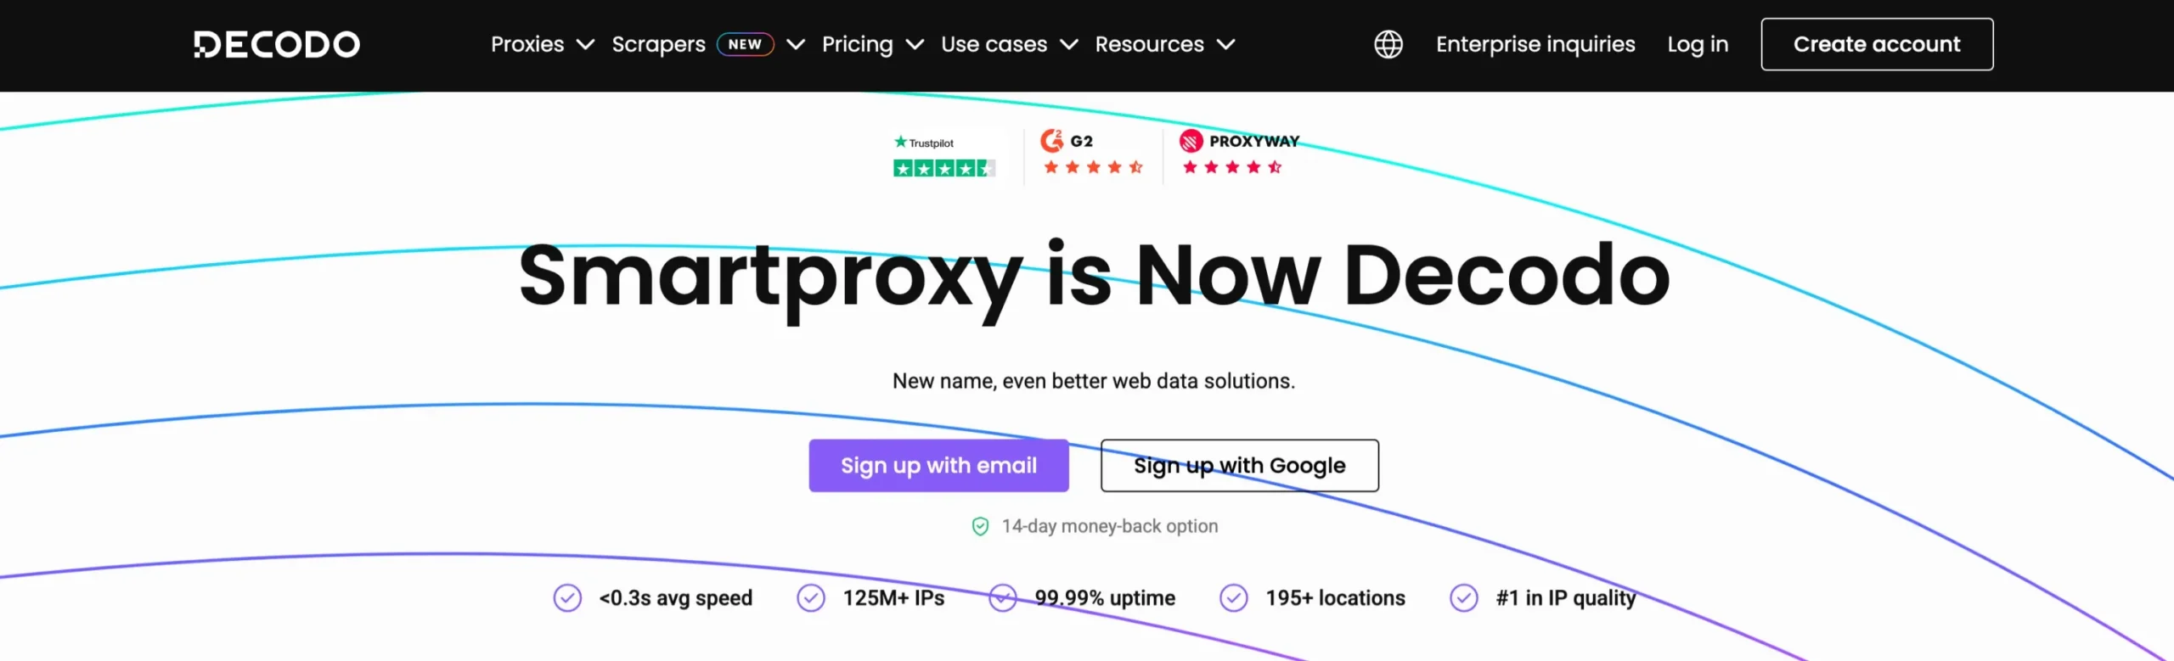Expand the Proxies menu chevron
2174x661 pixels.
[585, 44]
